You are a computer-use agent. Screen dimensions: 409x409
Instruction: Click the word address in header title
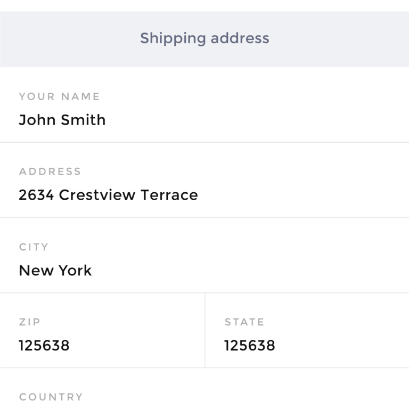pos(240,38)
